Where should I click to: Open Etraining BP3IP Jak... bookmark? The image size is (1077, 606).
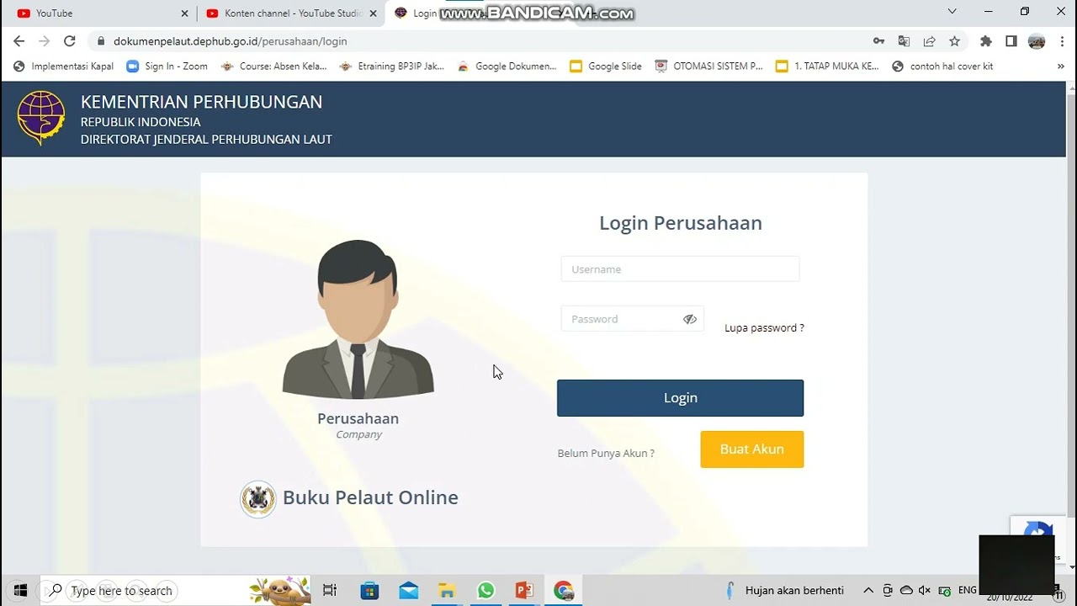391,66
